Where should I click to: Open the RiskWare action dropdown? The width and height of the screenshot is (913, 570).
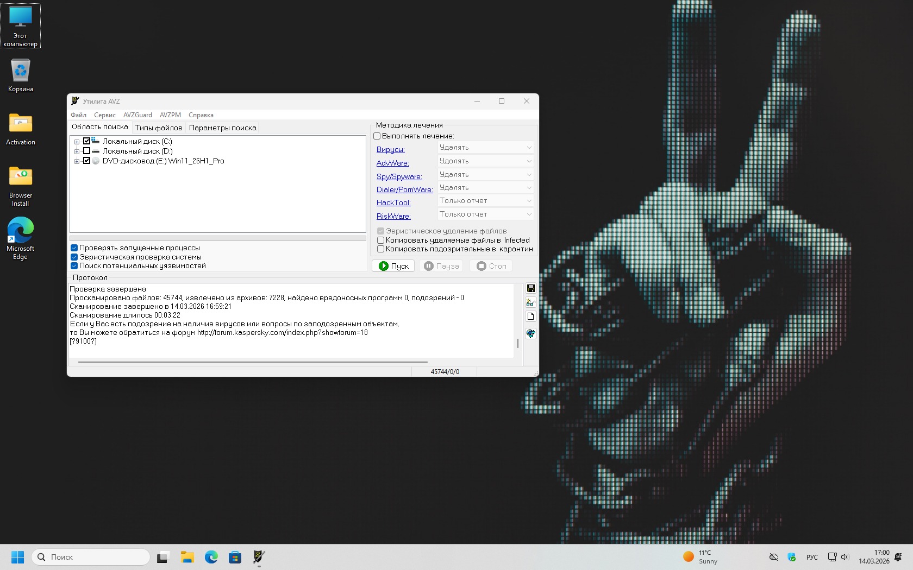(485, 214)
